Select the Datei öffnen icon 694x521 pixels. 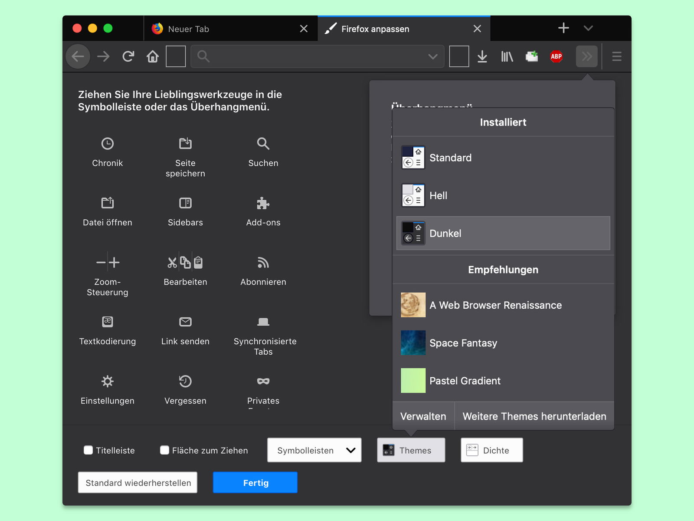click(x=107, y=203)
